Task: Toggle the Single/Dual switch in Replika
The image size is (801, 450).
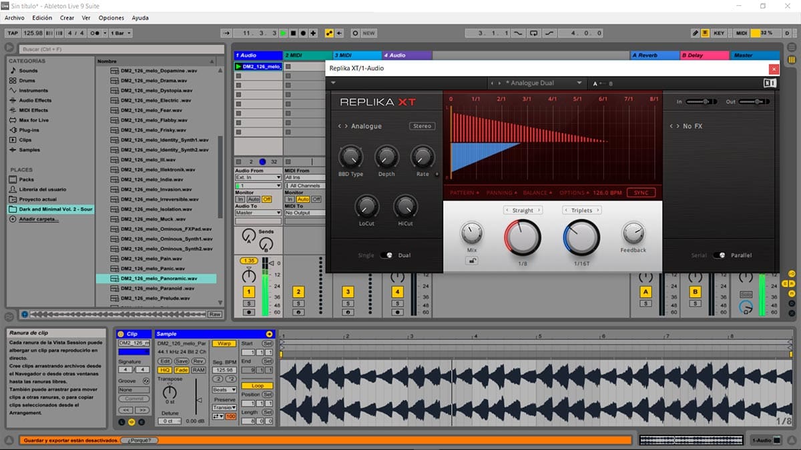Action: 386,255
